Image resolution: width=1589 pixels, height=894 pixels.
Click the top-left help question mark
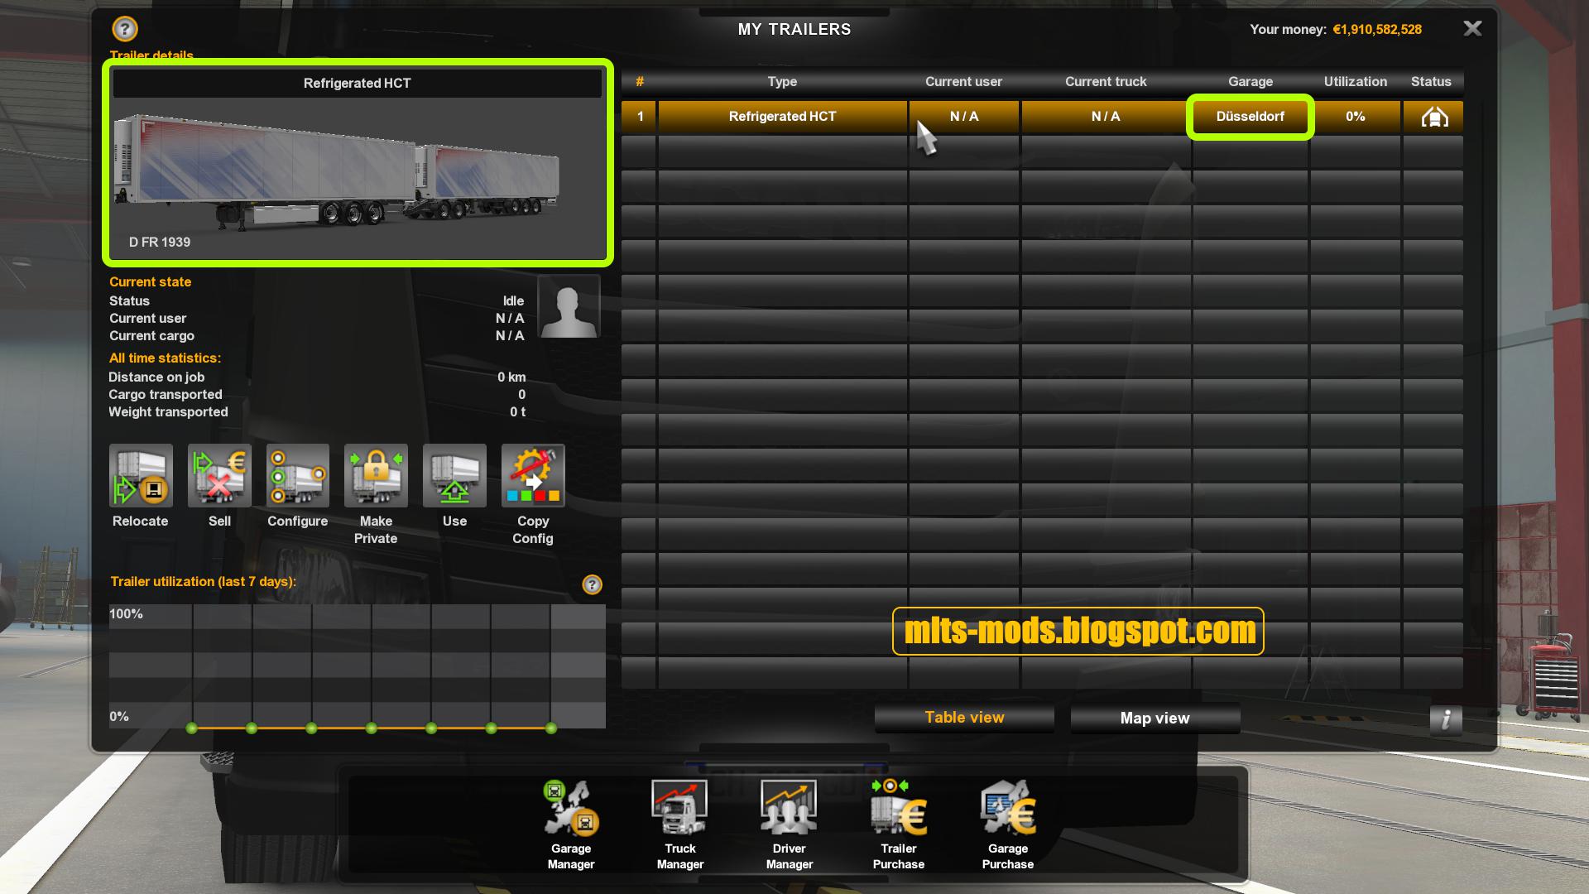click(x=125, y=29)
